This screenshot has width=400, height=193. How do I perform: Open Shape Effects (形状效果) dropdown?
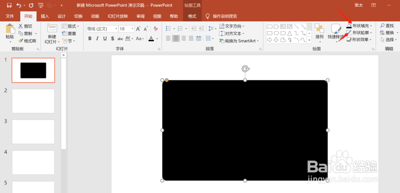click(359, 40)
